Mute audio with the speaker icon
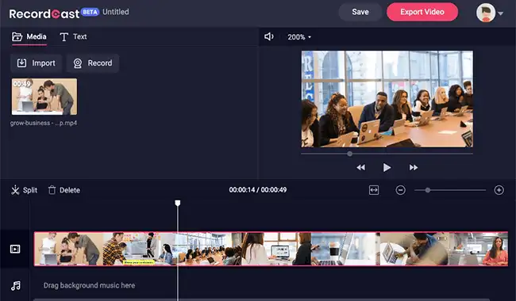Viewport: 516px width, 301px height. click(x=269, y=36)
